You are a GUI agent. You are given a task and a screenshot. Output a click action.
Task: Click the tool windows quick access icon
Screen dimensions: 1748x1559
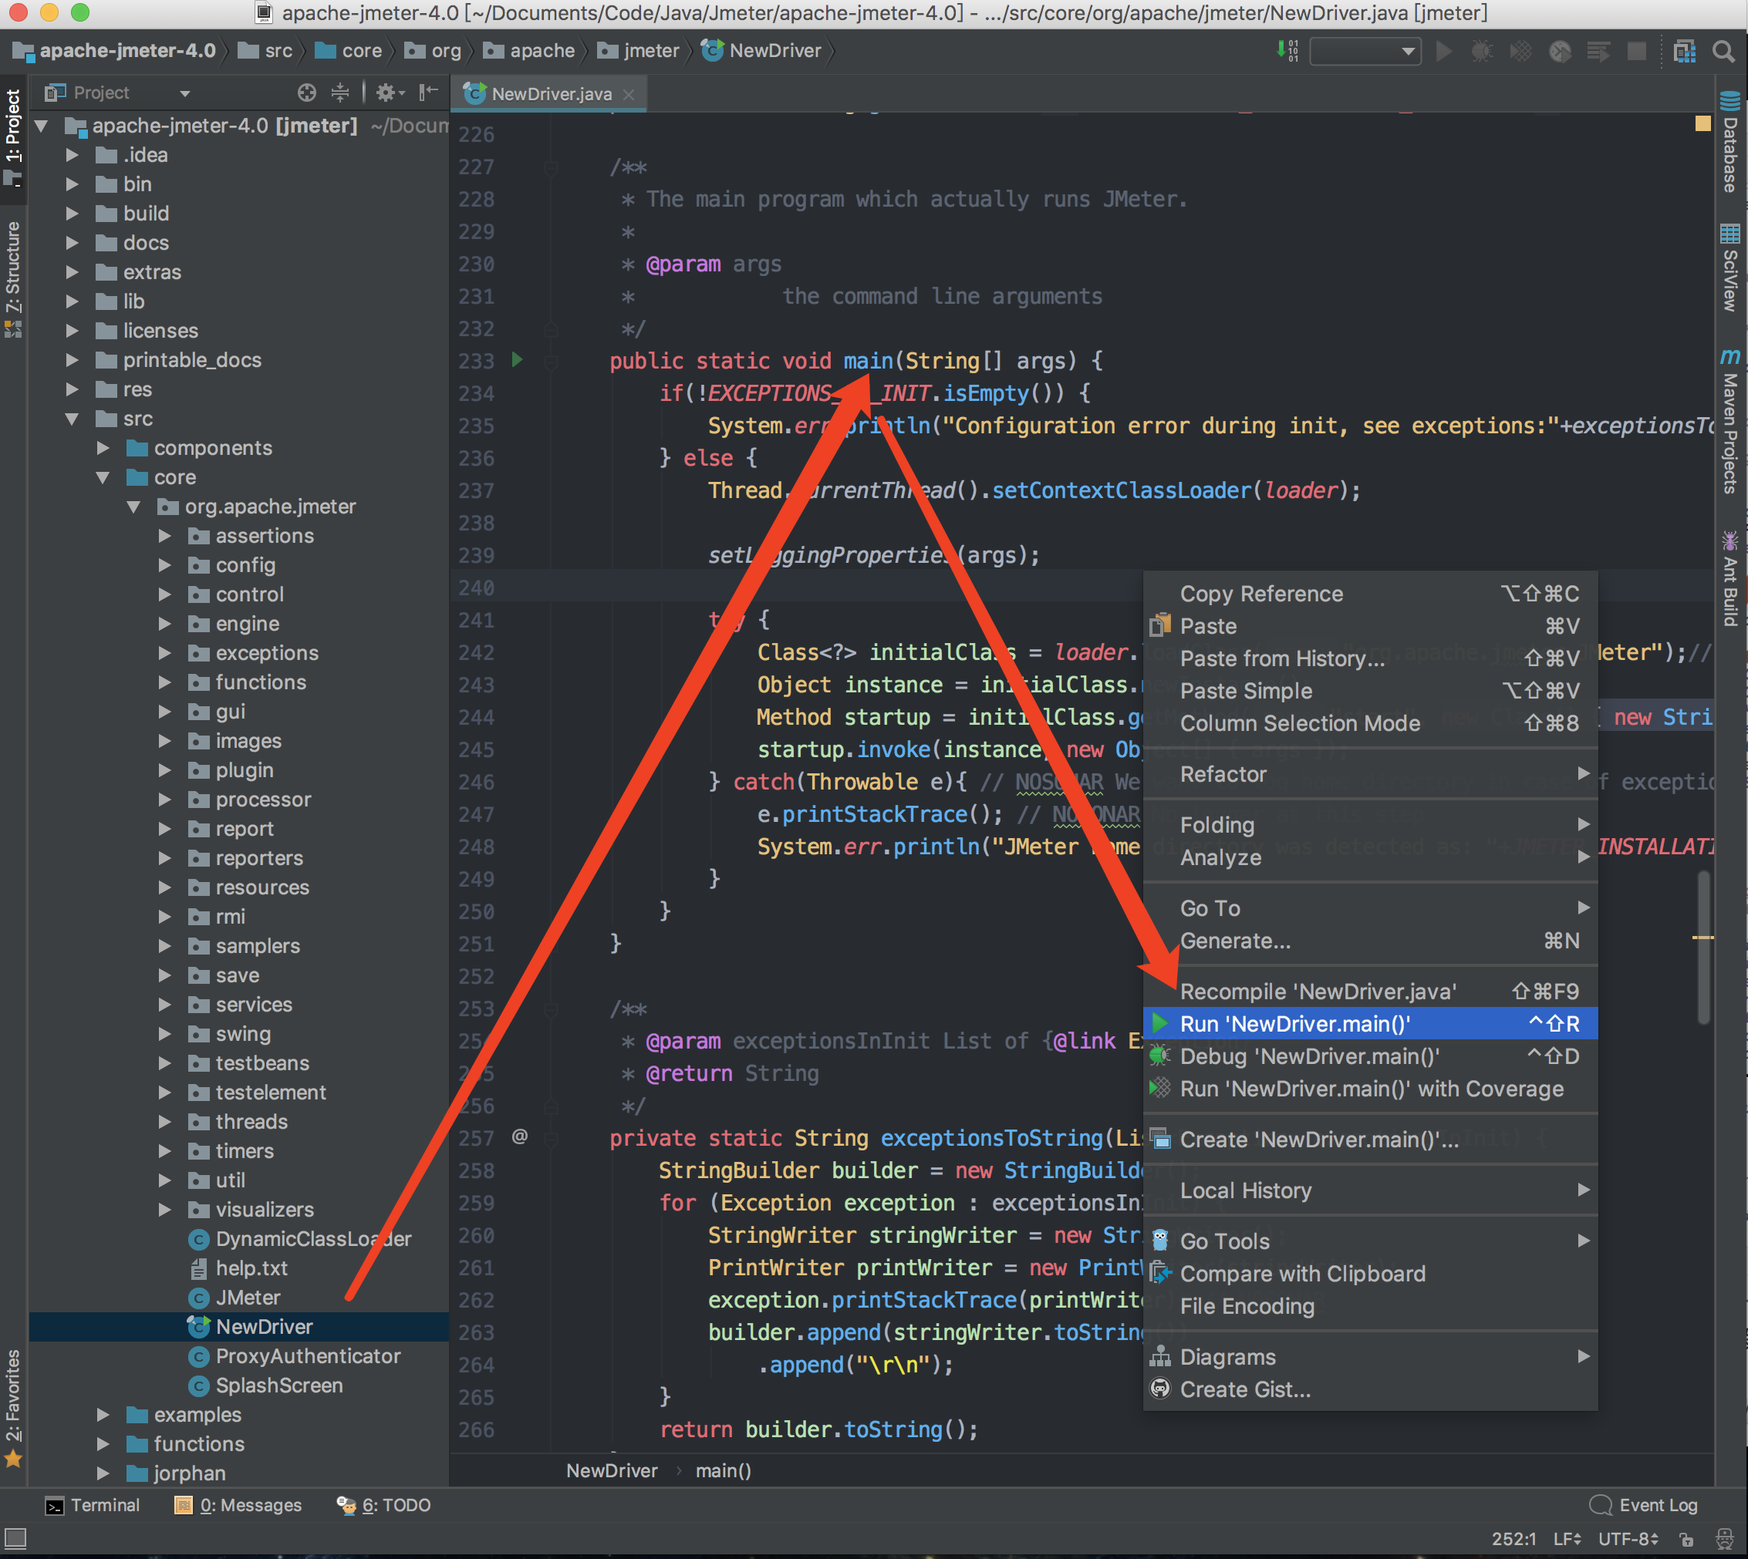coord(15,1539)
